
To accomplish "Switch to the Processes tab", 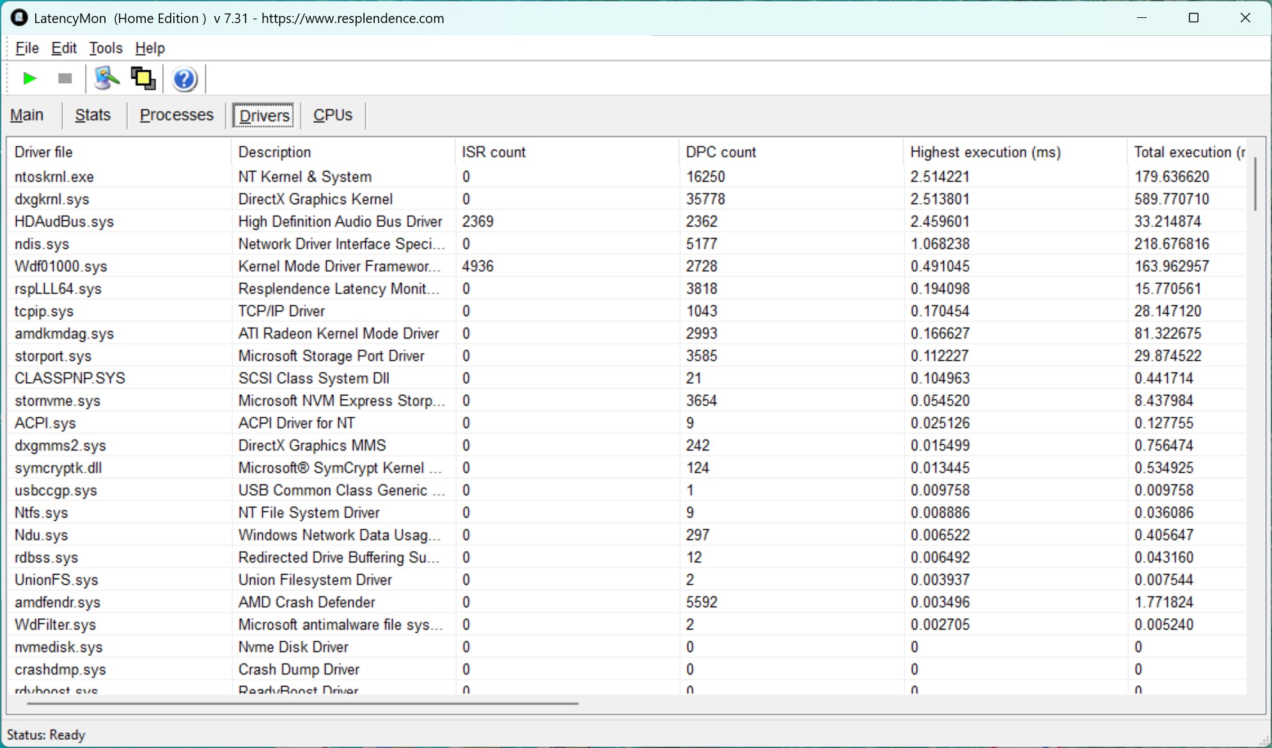I will click(x=177, y=115).
